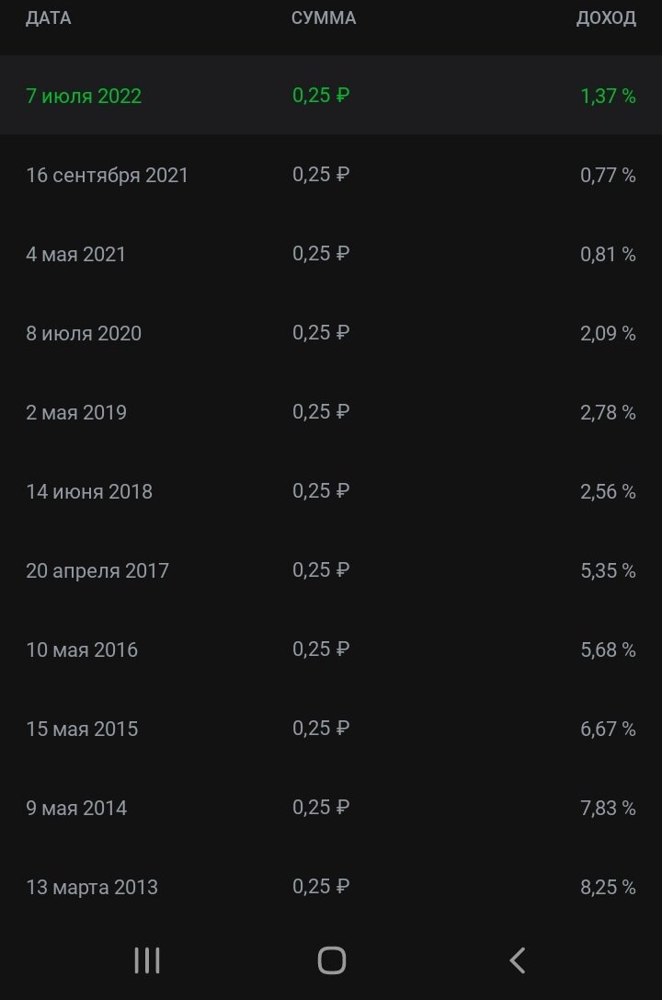
Task: Tap the 1,37 % yield value
Action: pyautogui.click(x=608, y=96)
